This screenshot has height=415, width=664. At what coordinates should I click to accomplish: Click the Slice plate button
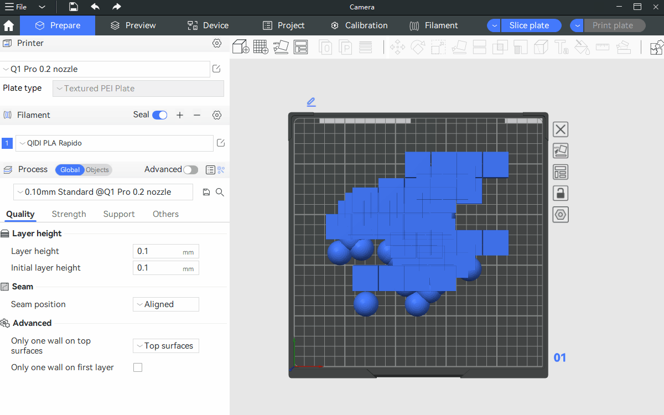530,25
